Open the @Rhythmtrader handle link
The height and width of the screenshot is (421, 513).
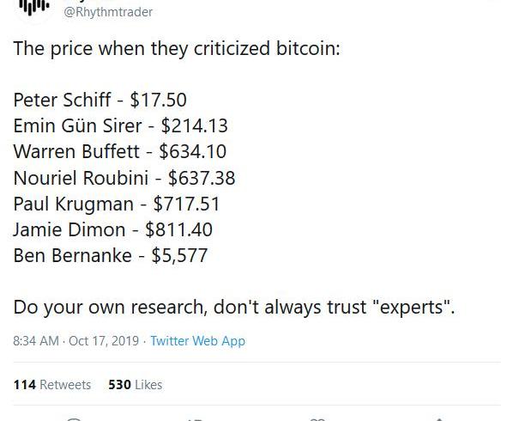tap(108, 12)
